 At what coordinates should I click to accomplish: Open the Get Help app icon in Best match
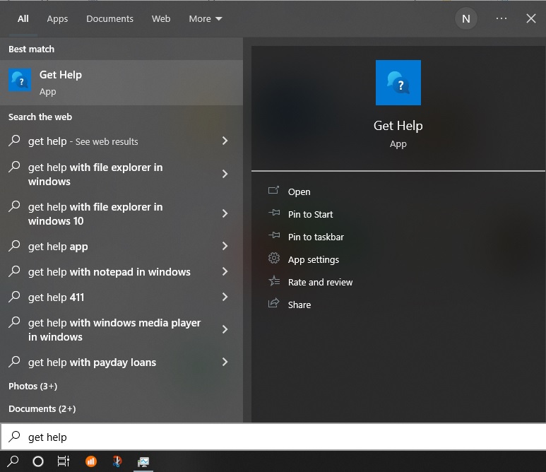pos(20,80)
